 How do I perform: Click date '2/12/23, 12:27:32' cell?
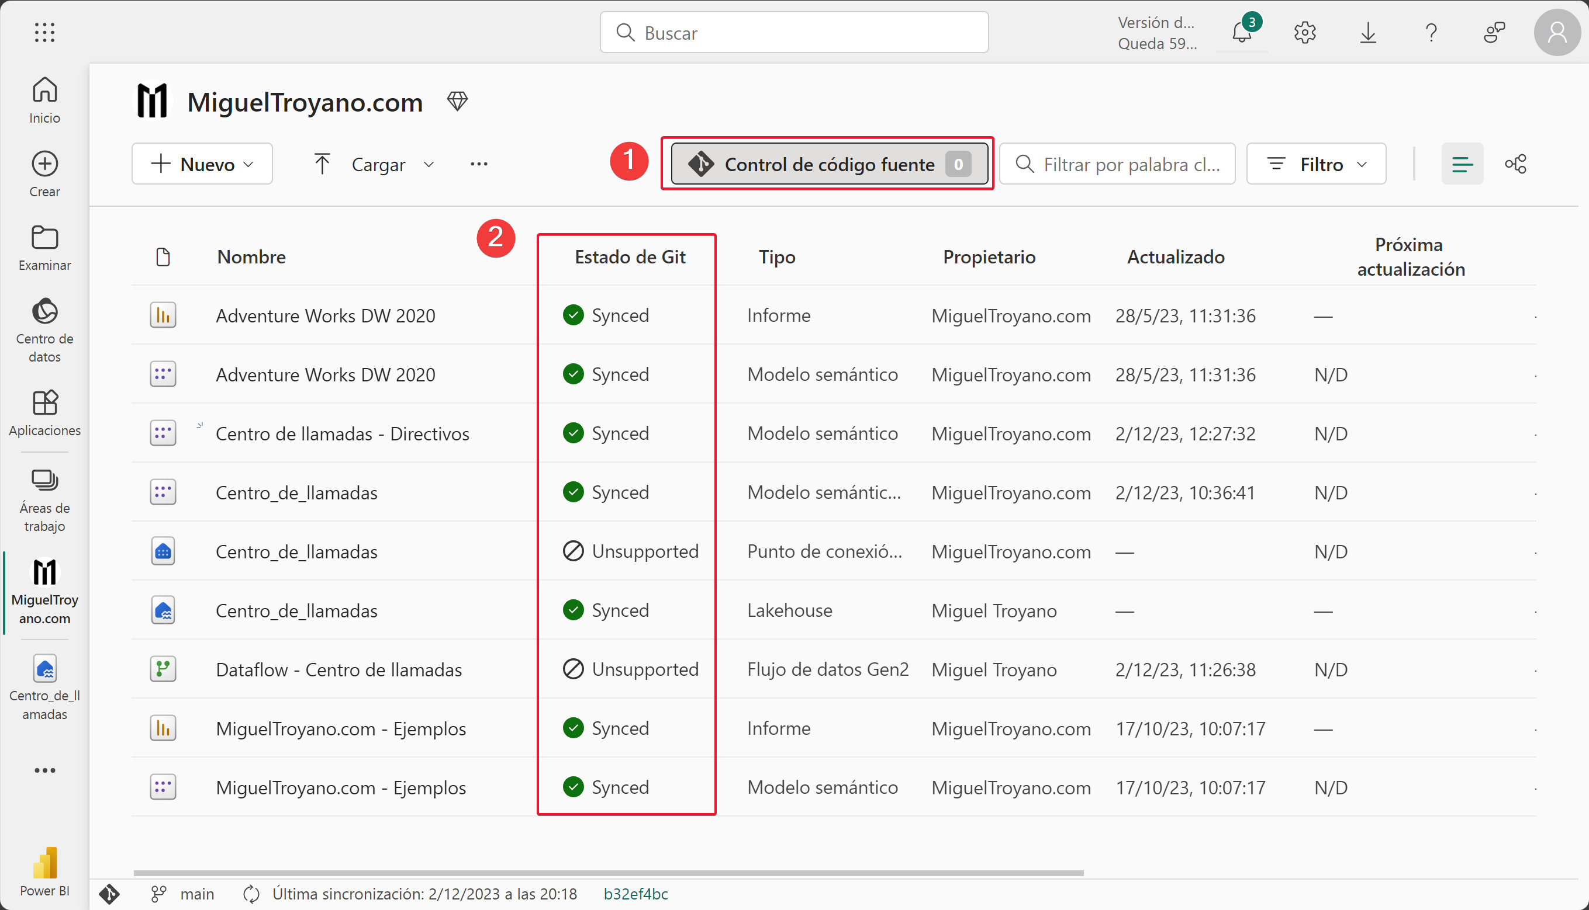click(1185, 434)
